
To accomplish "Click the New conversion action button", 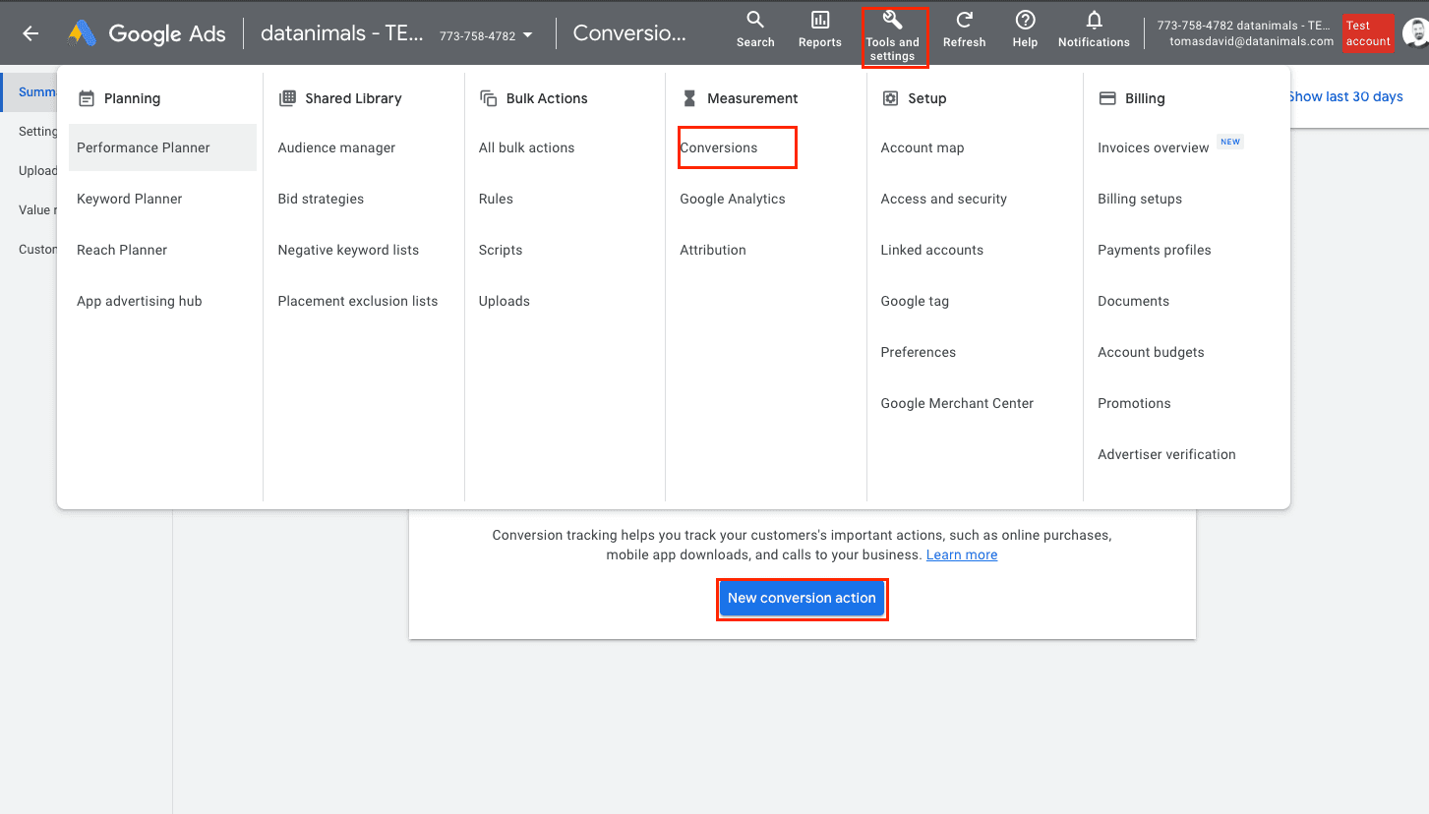I will (x=802, y=598).
